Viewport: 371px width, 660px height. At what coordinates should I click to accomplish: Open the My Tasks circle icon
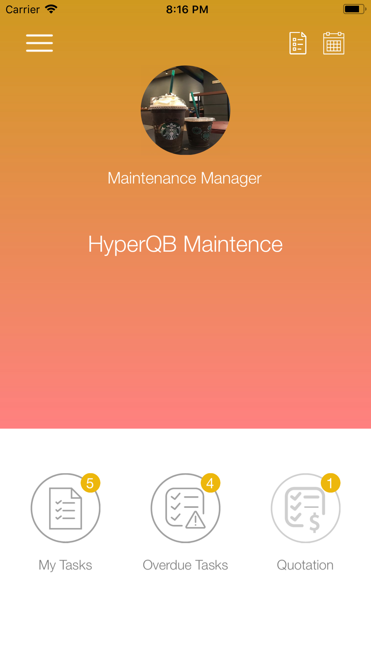pyautogui.click(x=66, y=508)
